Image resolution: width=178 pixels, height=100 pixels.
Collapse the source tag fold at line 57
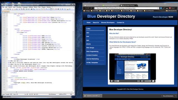coord(7,69)
